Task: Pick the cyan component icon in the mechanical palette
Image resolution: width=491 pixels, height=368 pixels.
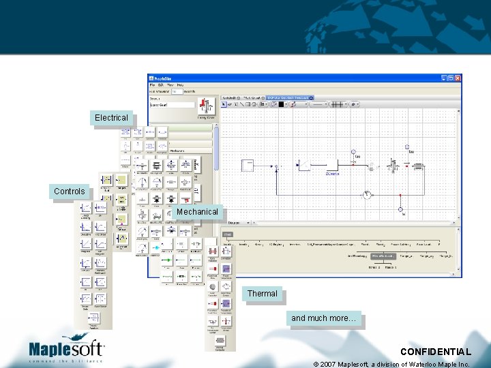Action: tap(155, 248)
